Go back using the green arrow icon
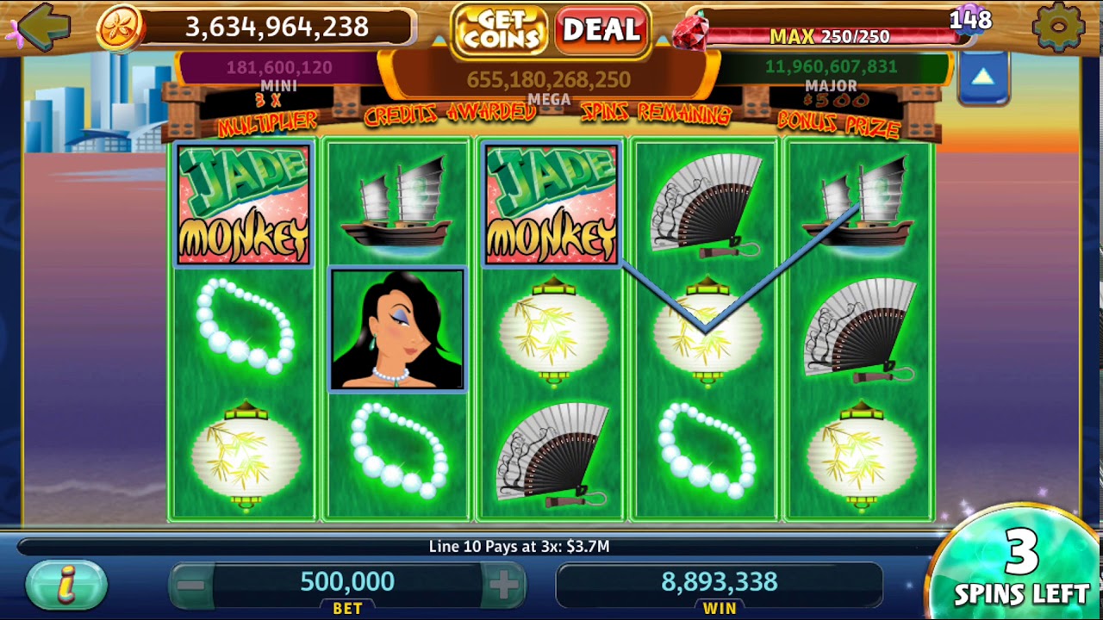 43,28
